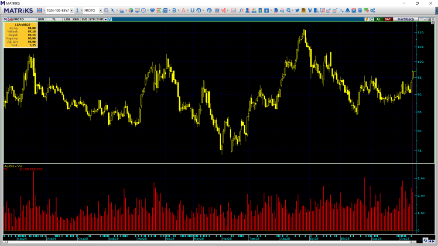Click the red SAT sell button
The image size is (438, 246).
point(388,19)
